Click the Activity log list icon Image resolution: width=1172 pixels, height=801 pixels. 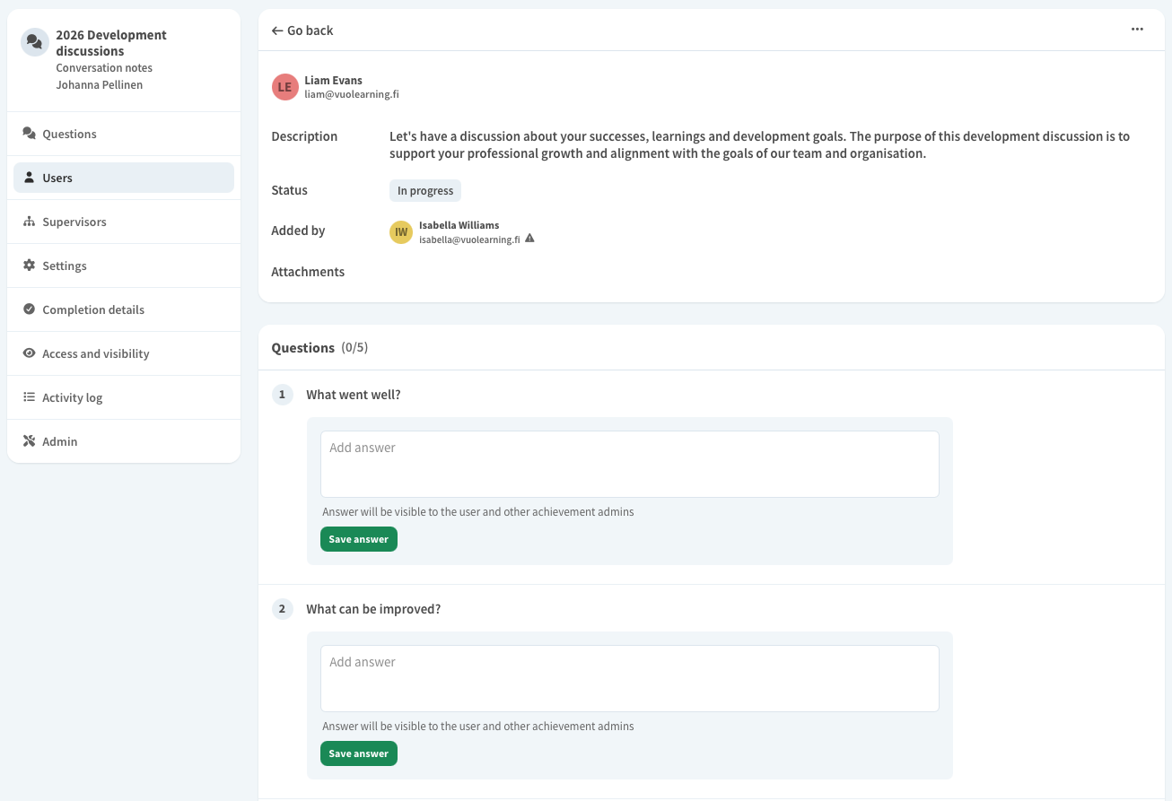click(x=29, y=397)
